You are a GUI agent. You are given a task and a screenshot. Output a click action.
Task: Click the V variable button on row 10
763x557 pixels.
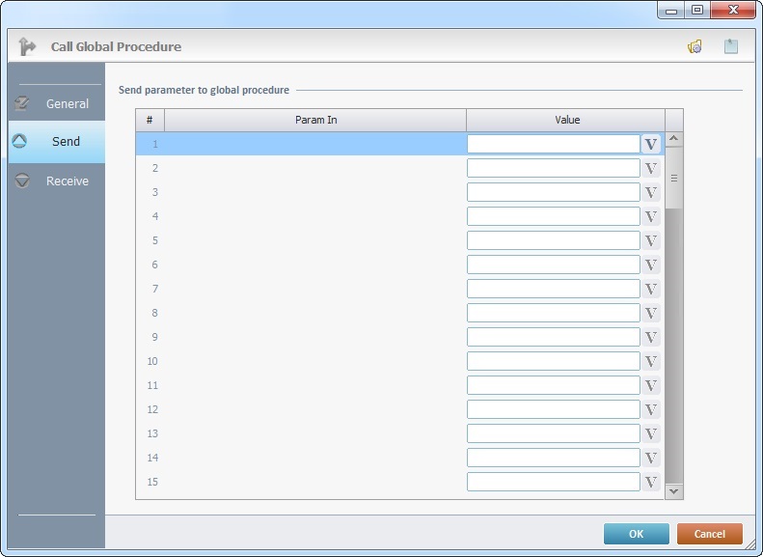[651, 361]
